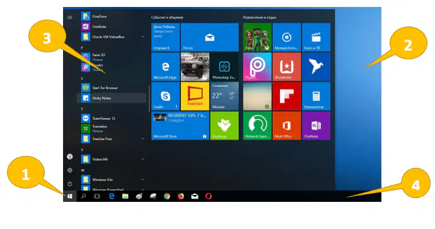The width and height of the screenshot is (435, 229).
Task: Click the Windows Start button
Action: (69, 196)
